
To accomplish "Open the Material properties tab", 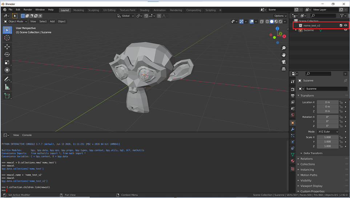I will coord(293,161).
